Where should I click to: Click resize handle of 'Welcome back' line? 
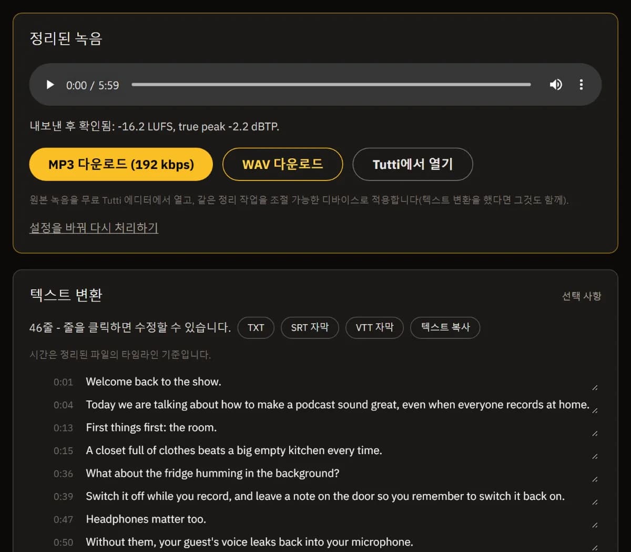click(x=595, y=388)
